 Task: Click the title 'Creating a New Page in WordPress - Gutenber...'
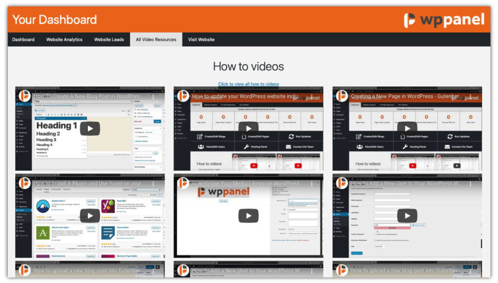(x=405, y=96)
